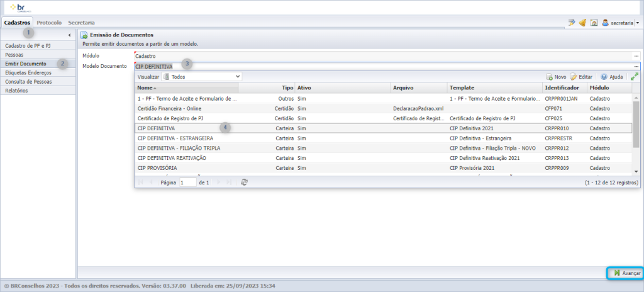Open Pessoas menu item
This screenshot has height=292, width=644.
[x=38, y=54]
